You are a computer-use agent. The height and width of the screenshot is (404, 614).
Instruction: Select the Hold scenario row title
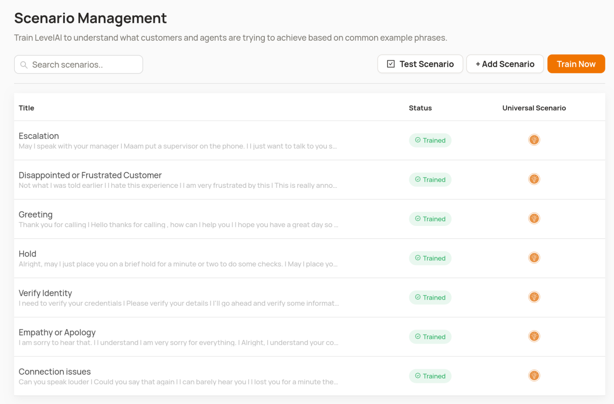[27, 254]
